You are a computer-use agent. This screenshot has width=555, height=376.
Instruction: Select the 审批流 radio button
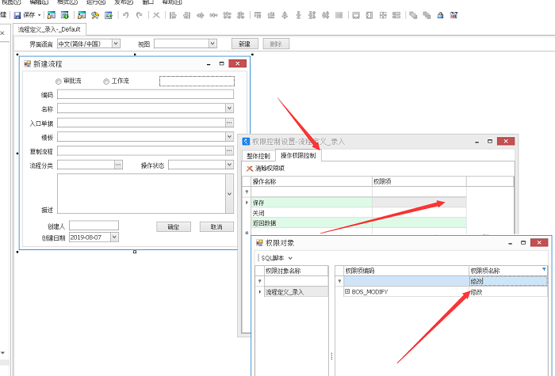coord(58,81)
